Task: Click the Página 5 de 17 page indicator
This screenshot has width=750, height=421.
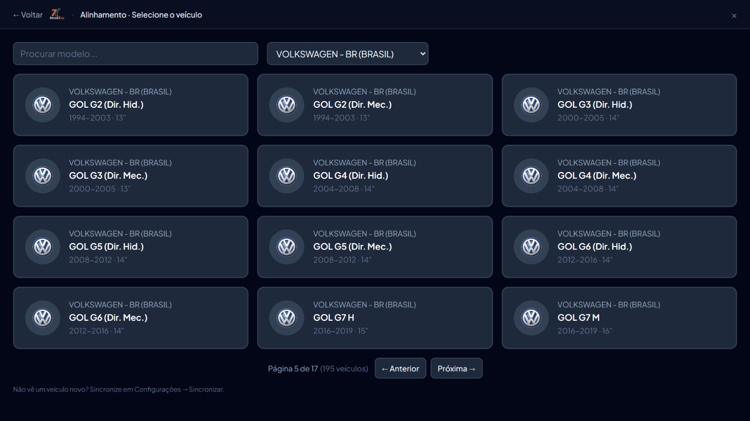Action: 293,369
